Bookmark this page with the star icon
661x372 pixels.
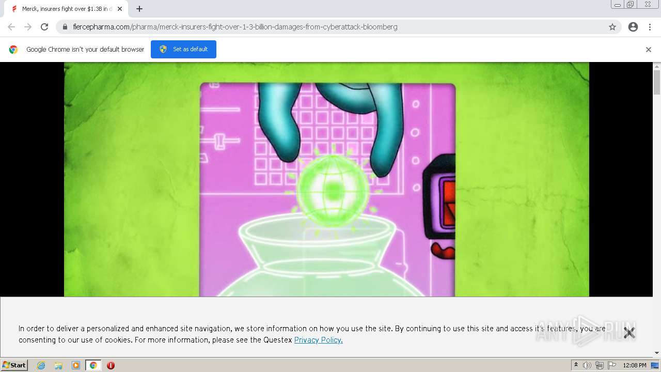pos(612,27)
